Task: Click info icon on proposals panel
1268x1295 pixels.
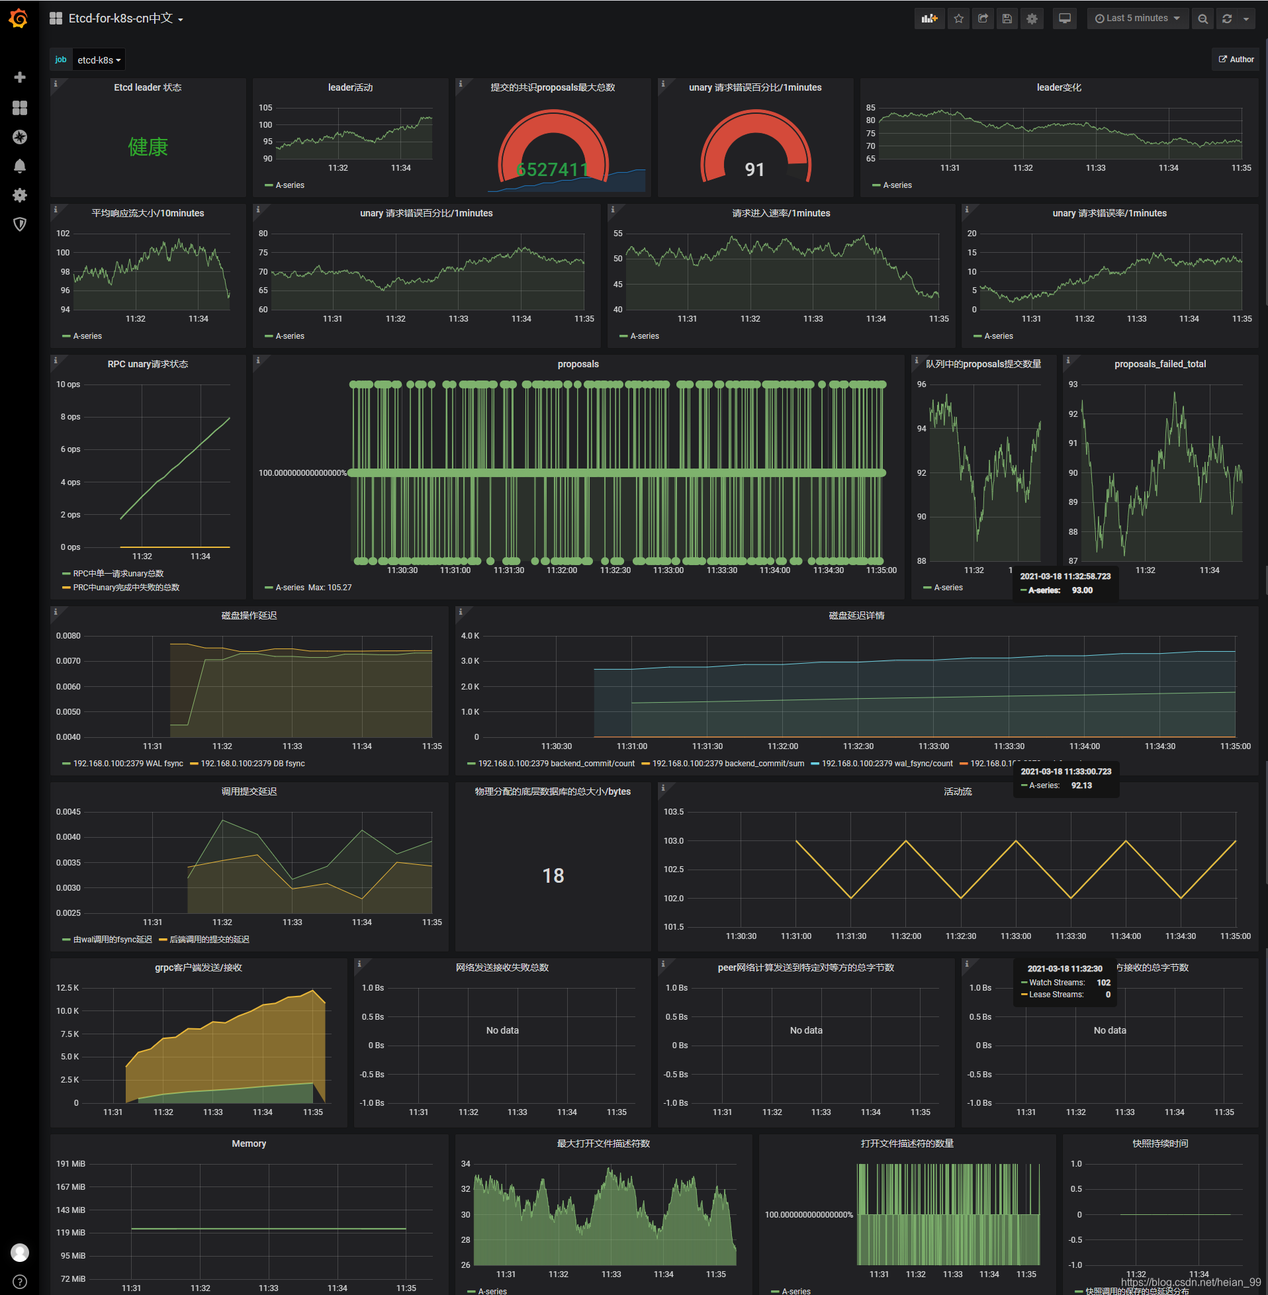Action: tap(258, 360)
